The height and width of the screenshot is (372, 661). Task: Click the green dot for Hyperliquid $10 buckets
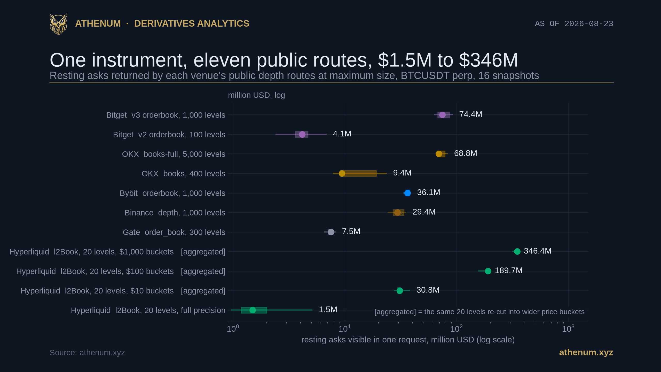pyautogui.click(x=400, y=291)
